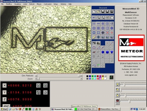Select the point feature (red dot) tool
147x111 pixels.
(107, 43)
